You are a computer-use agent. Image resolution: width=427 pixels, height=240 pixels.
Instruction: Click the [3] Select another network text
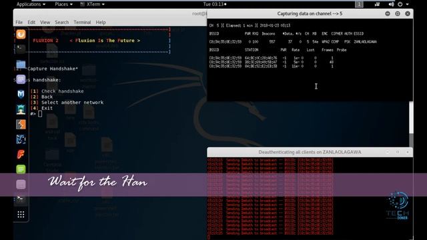pyautogui.click(x=67, y=103)
